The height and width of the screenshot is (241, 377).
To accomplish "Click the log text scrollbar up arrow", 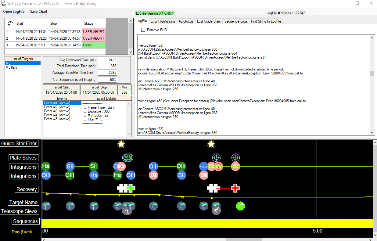I will point(372,38).
